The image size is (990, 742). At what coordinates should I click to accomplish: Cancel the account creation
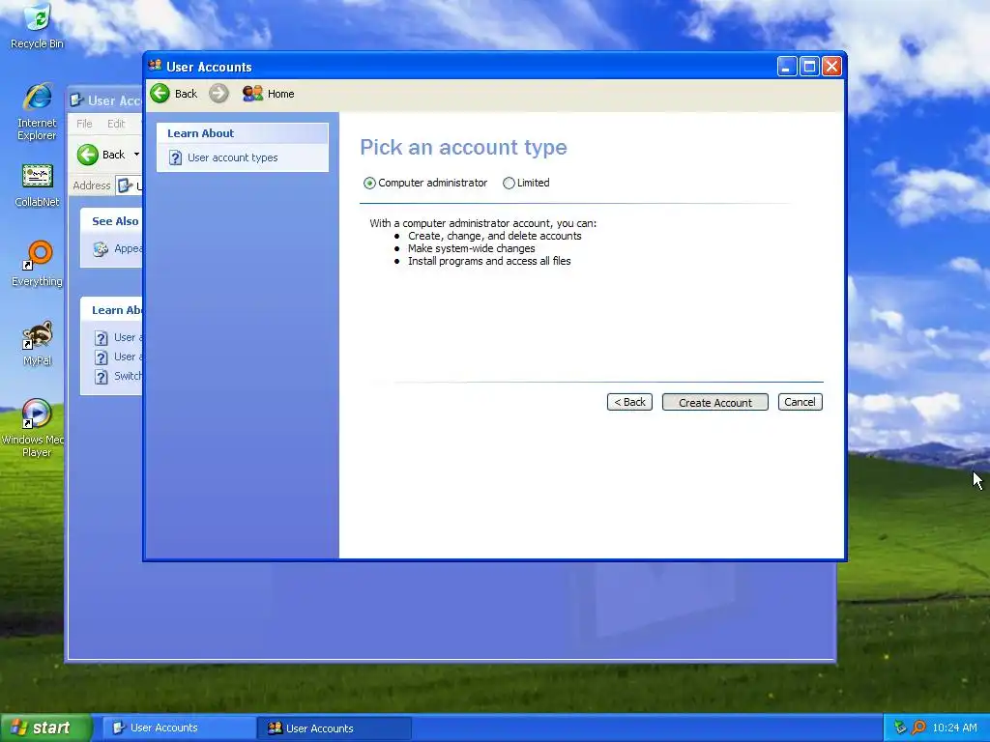point(800,402)
